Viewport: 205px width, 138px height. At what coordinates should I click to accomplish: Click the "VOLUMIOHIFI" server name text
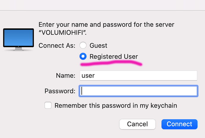pyautogui.click(x=64, y=32)
